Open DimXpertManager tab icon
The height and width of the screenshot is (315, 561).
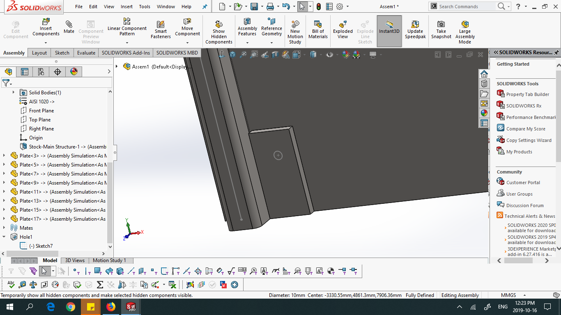click(57, 72)
